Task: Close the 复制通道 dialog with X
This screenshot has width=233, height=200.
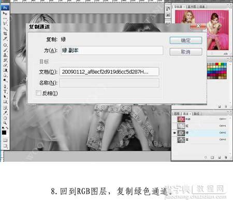Action: pos(198,26)
